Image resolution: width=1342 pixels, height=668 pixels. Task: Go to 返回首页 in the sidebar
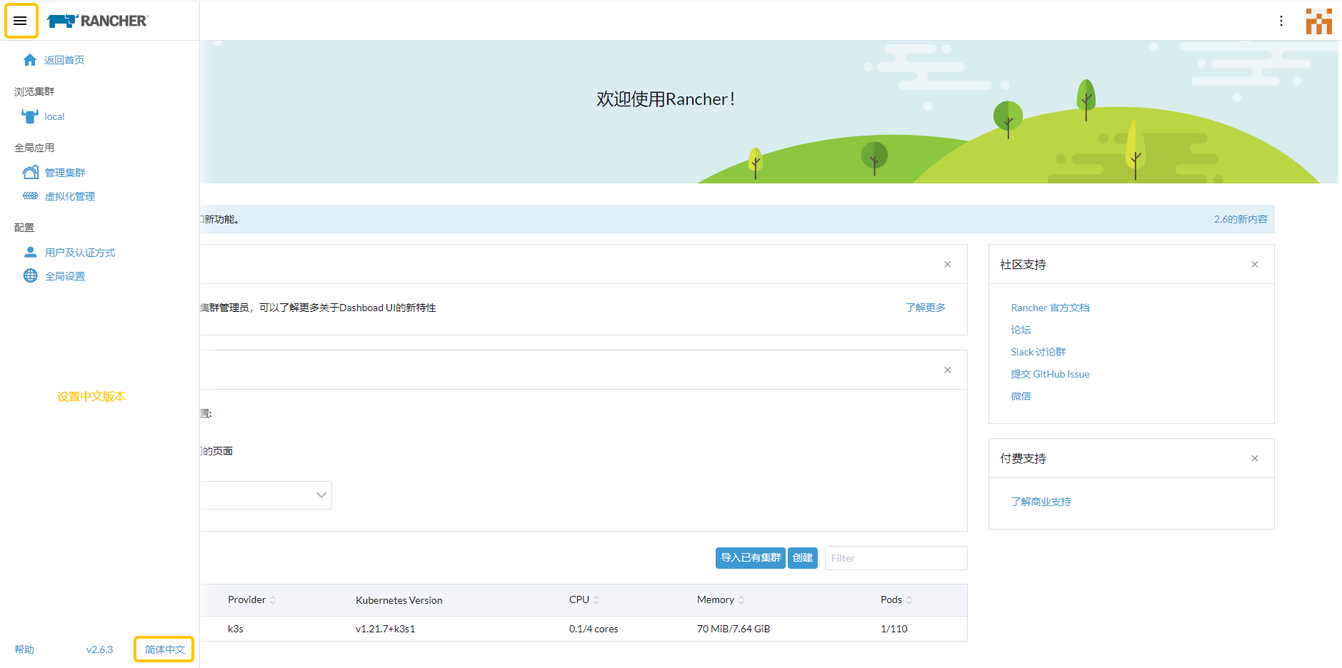64,60
